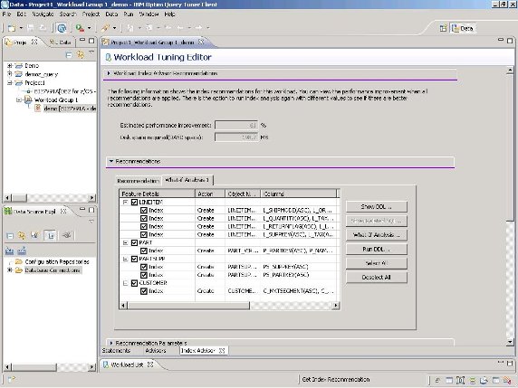Click the Save disk icon in toolbar
Viewport: 518px width, 388px height.
tap(31, 28)
